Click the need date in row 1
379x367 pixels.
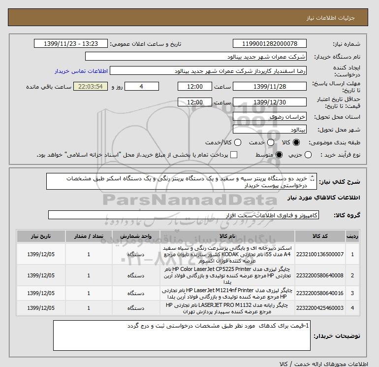pyautogui.click(x=41, y=254)
